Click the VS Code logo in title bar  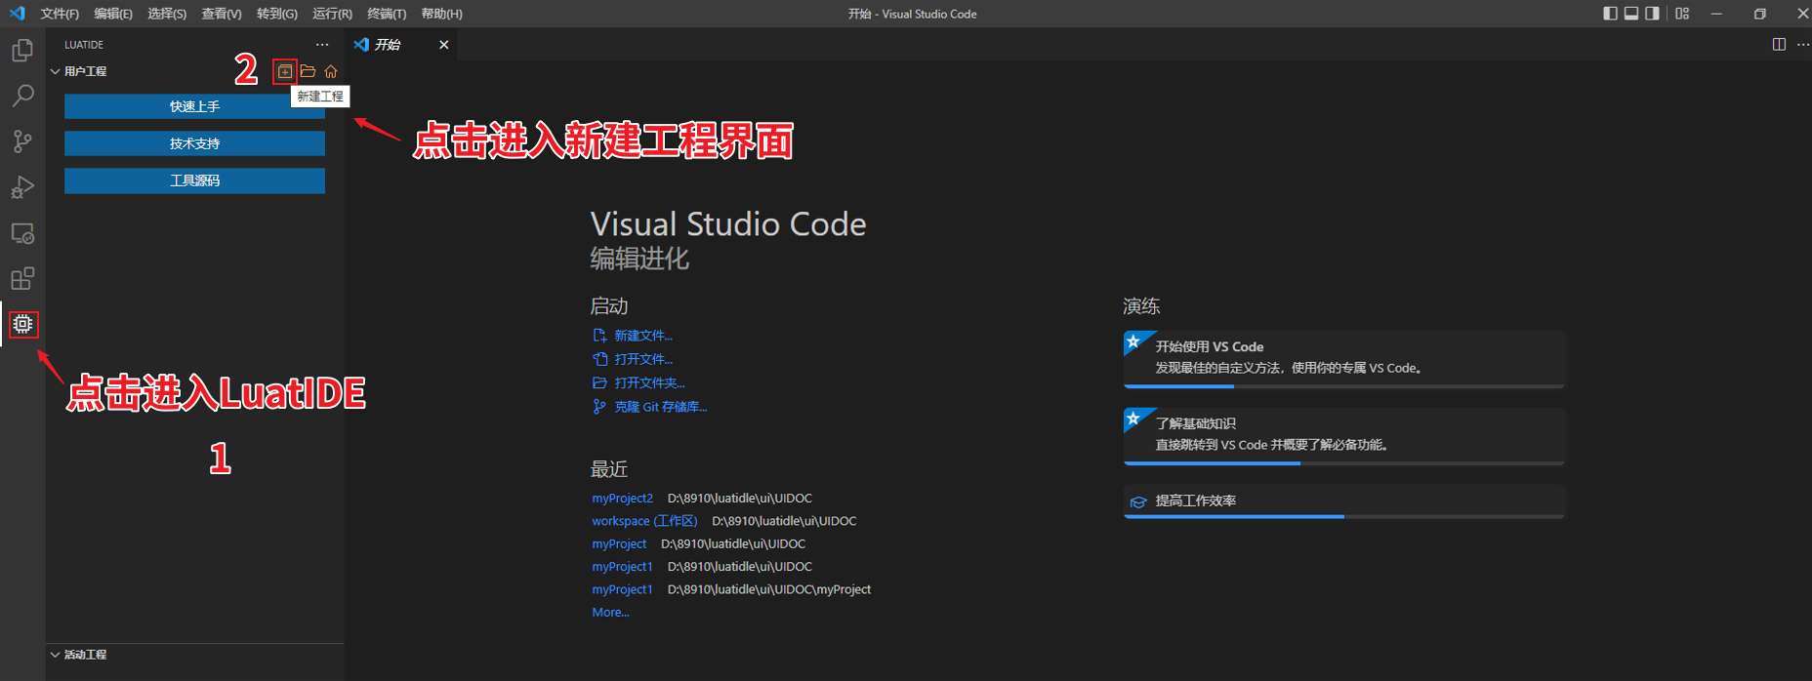tap(17, 14)
